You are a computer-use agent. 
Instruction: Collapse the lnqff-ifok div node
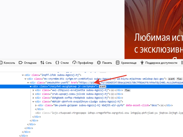click(x=23, y=75)
